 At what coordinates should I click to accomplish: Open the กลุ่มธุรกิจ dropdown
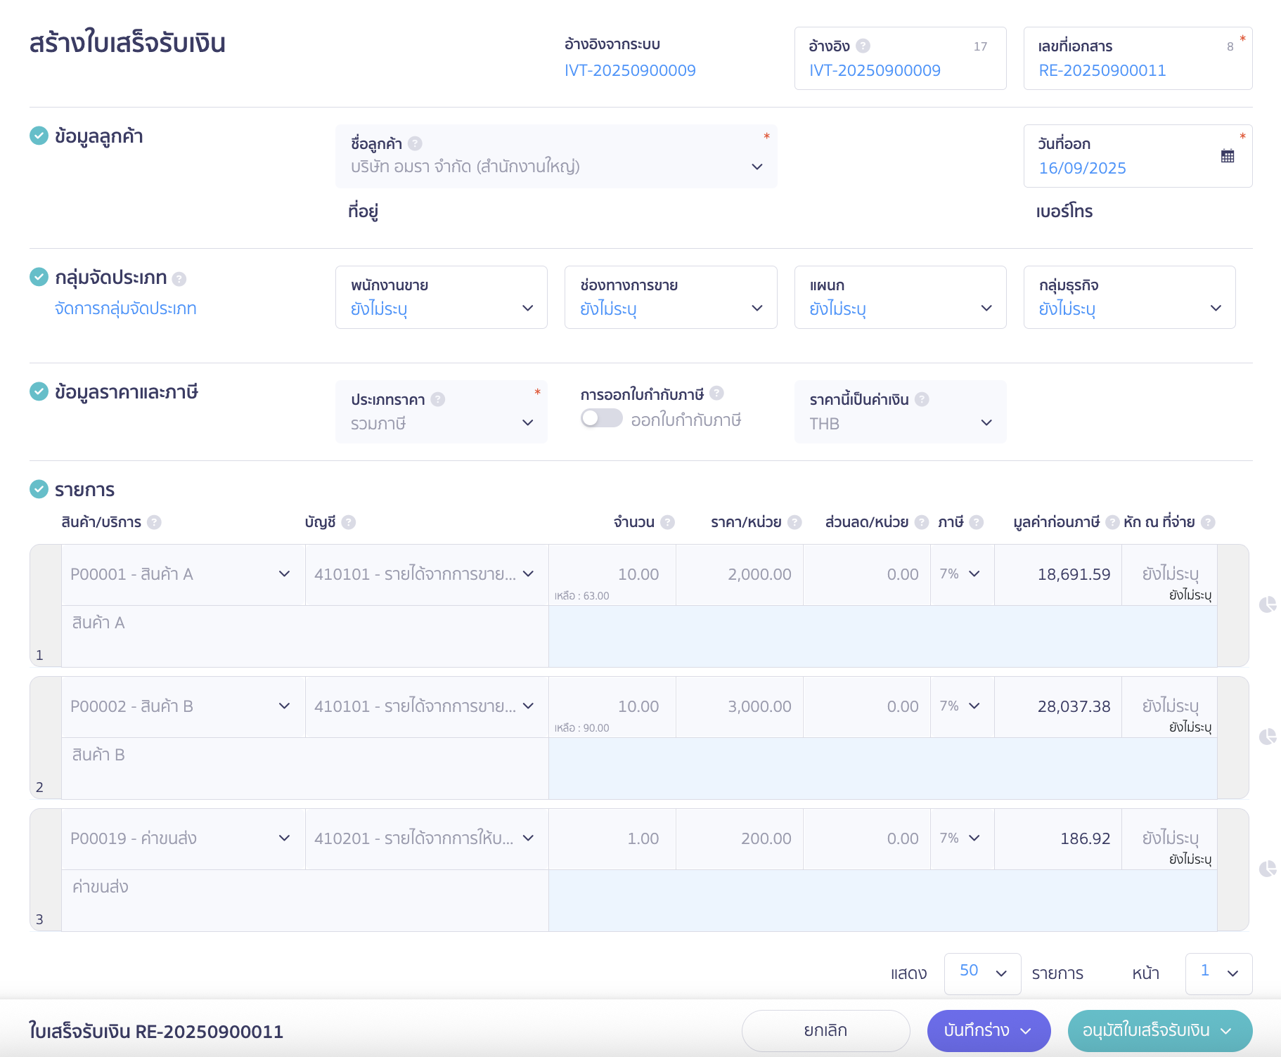coord(1130,297)
